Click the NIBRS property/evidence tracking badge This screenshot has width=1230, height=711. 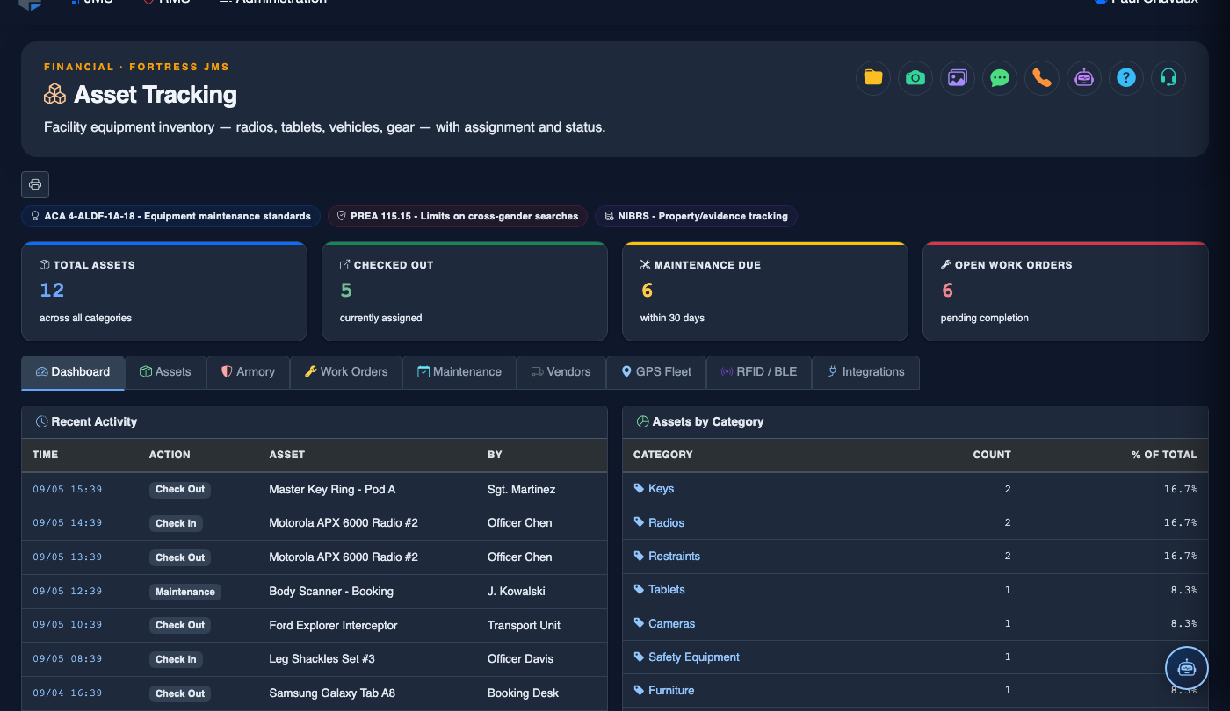pos(696,216)
